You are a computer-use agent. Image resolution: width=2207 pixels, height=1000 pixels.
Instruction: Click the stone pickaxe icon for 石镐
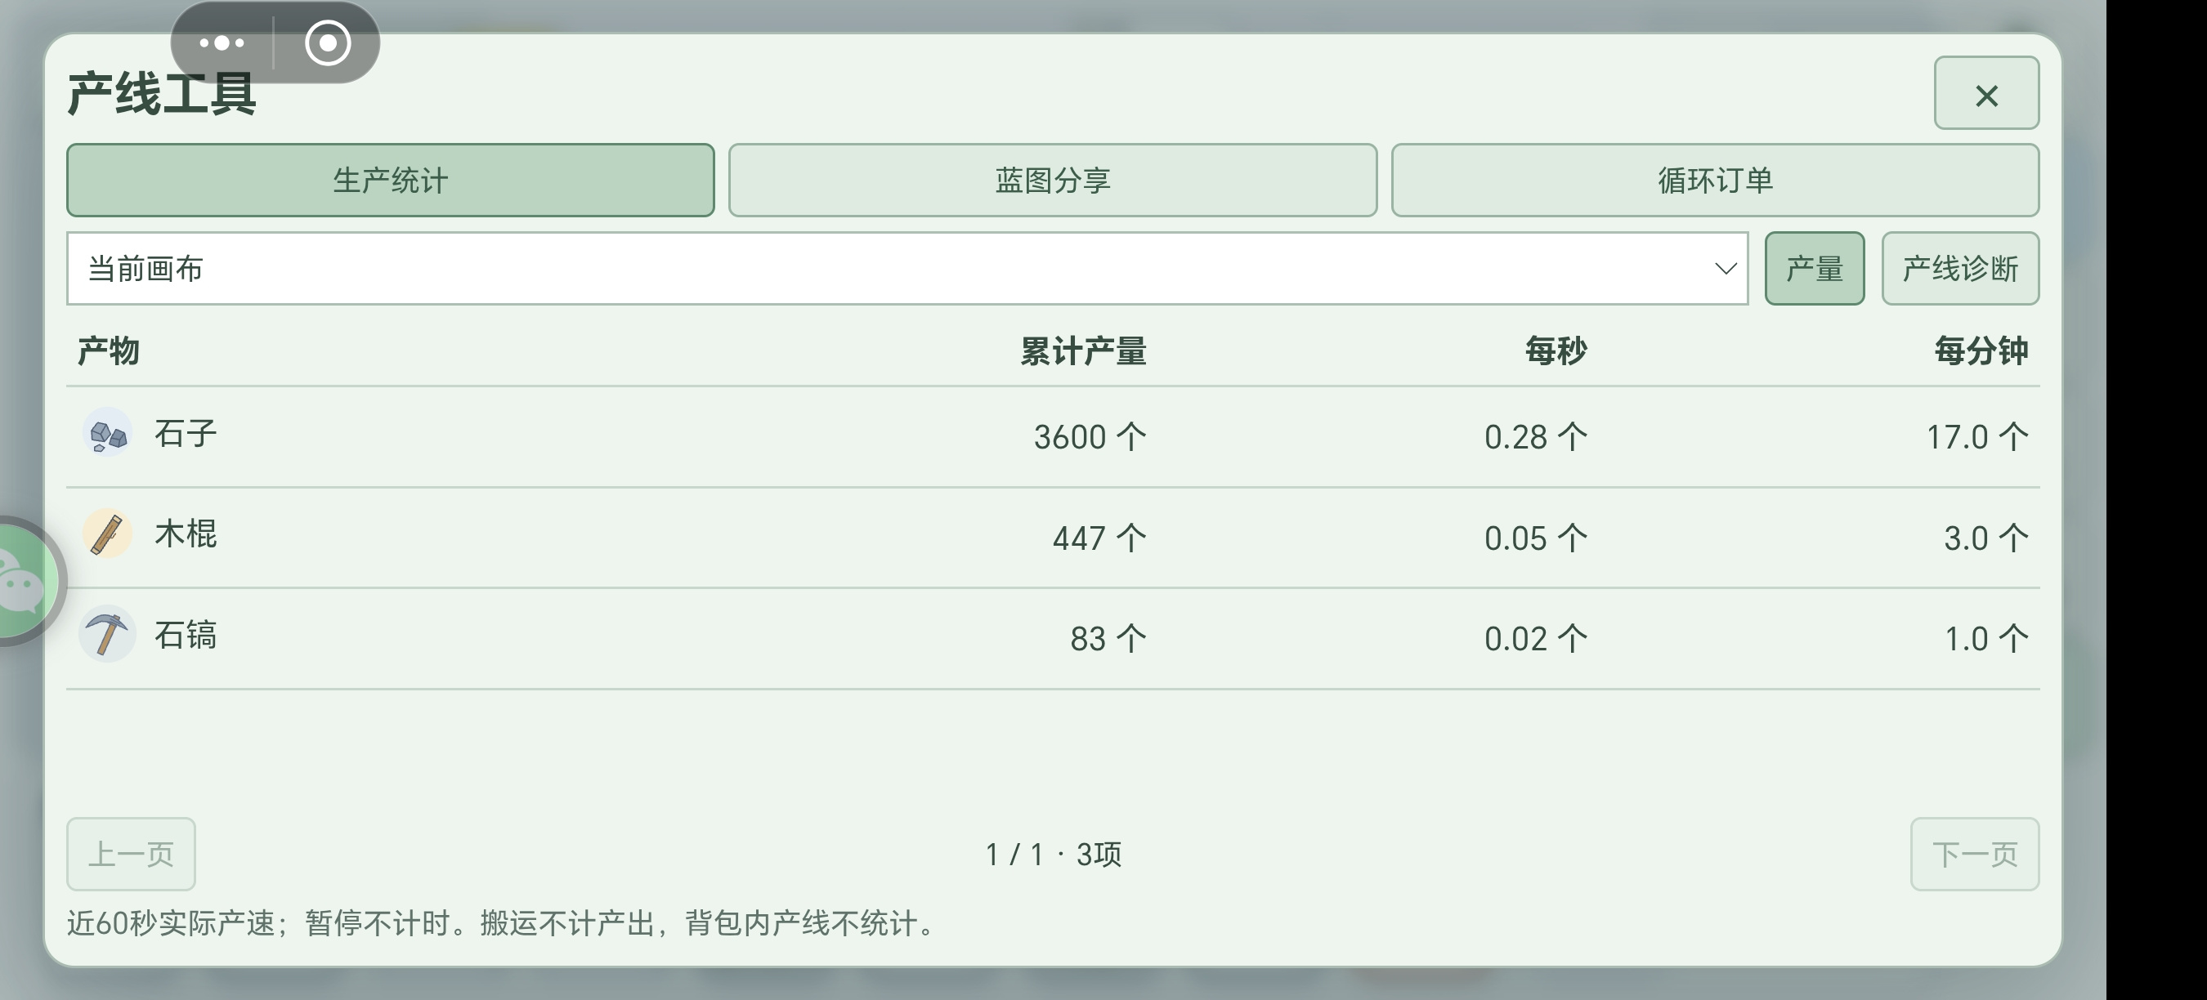pyautogui.click(x=107, y=635)
